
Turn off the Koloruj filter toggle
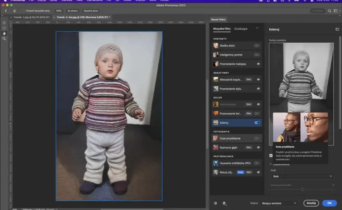click(257, 122)
